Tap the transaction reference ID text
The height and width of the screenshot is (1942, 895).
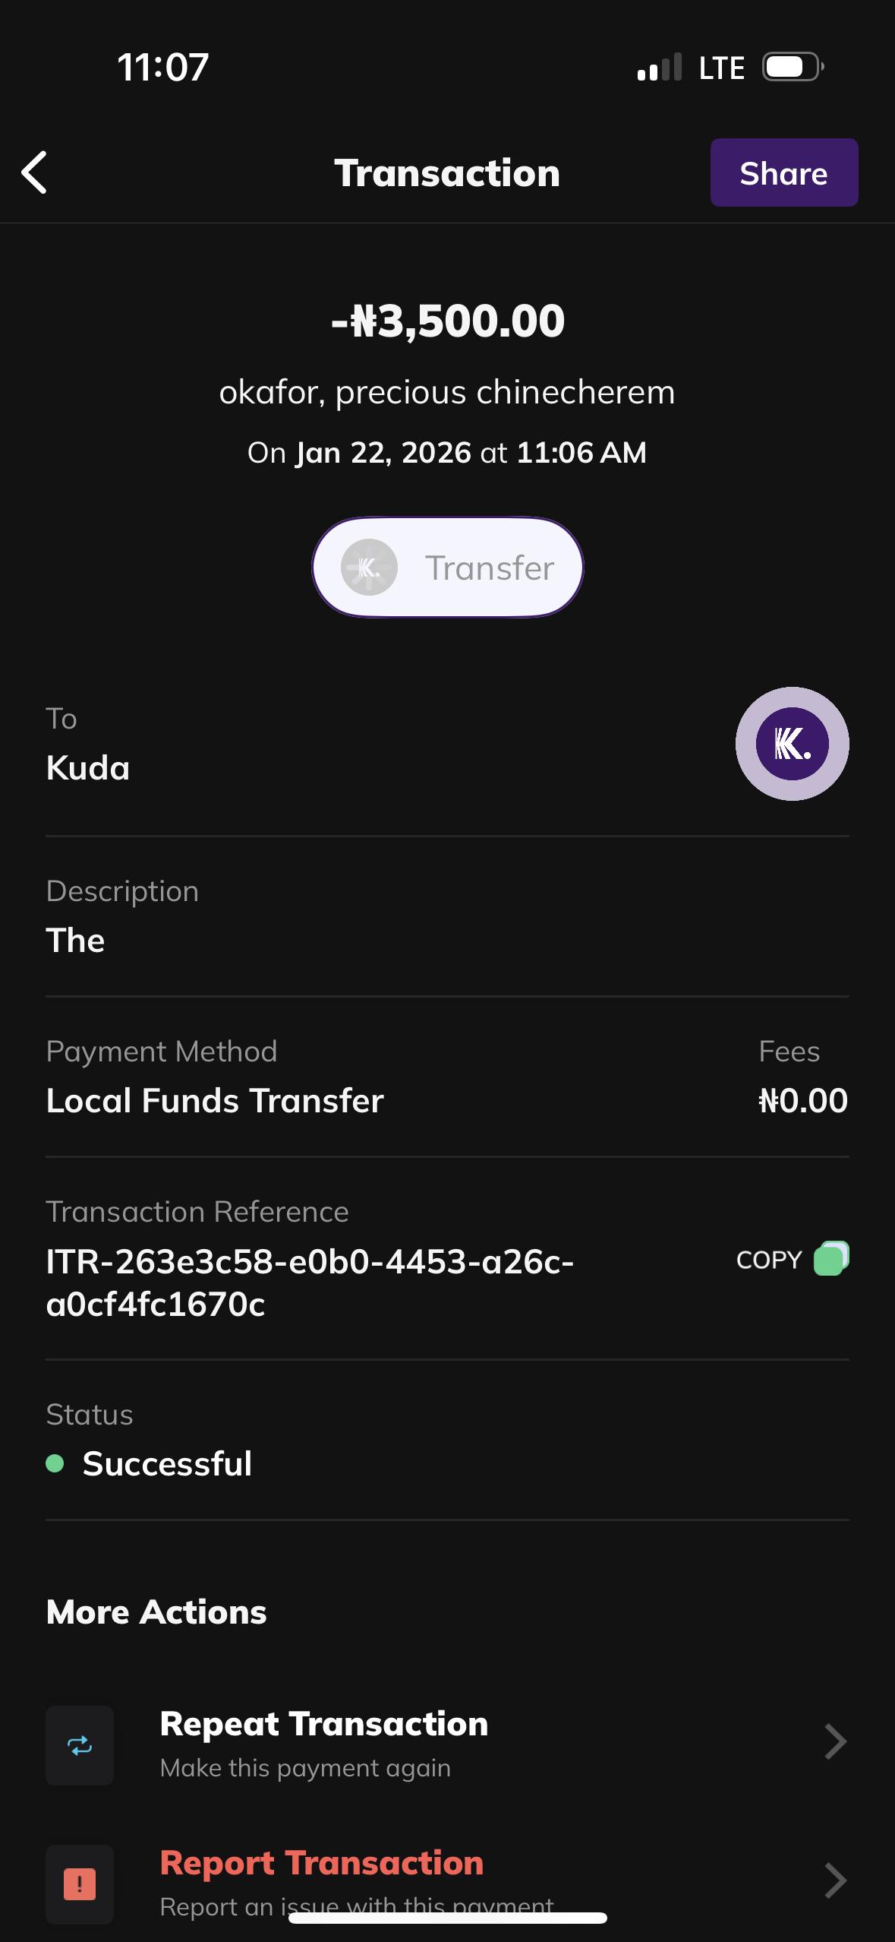pos(309,1283)
